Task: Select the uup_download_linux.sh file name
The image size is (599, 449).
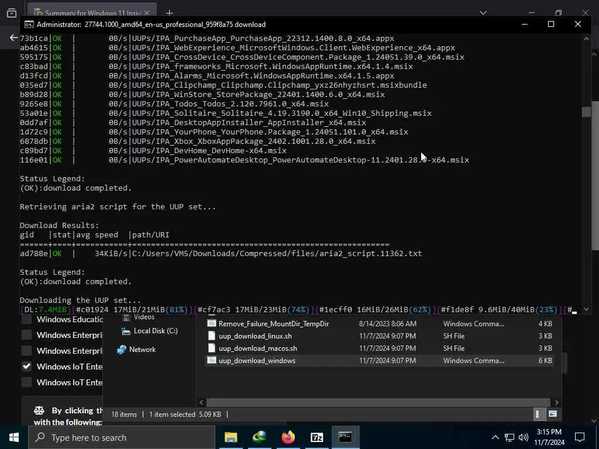Action: [255, 336]
